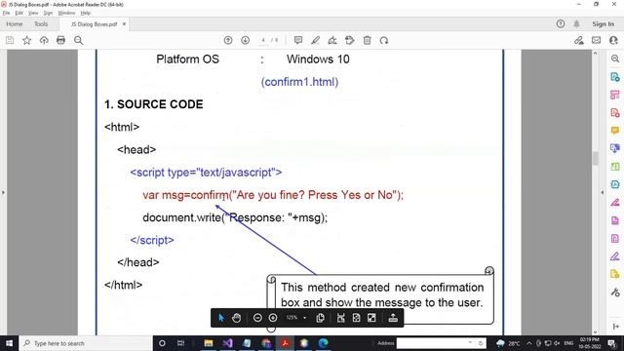Open the View menu
The image size is (624, 351).
coord(33,13)
